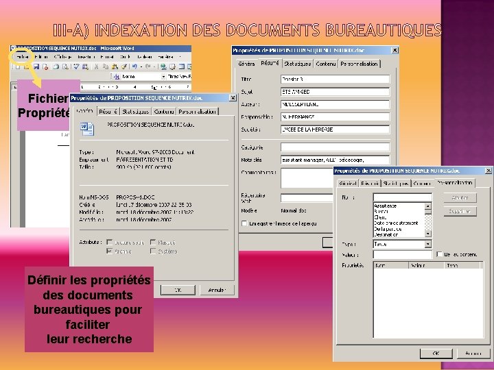494x370 pixels.
Task: Click the name list scrollbar up arrow
Action: pyautogui.click(x=428, y=206)
